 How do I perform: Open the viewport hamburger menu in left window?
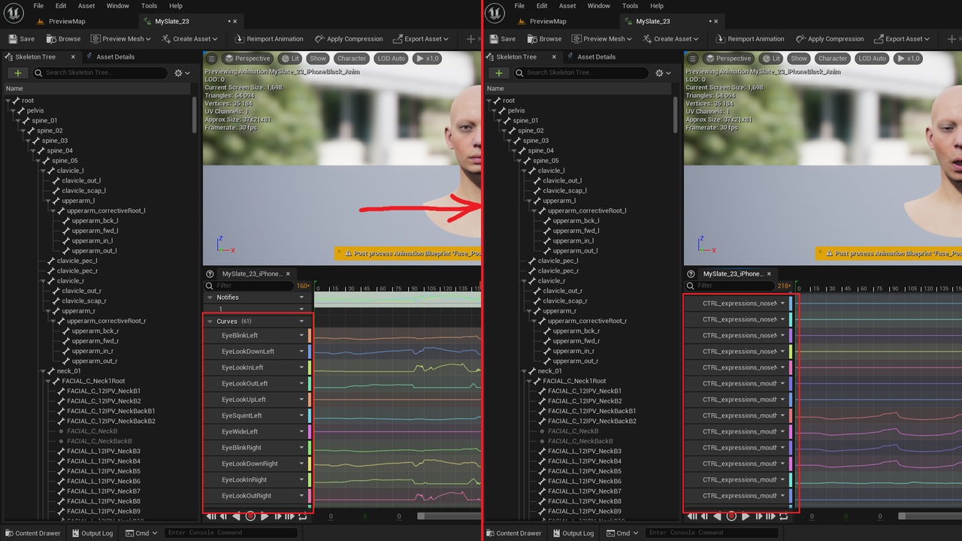pos(212,59)
